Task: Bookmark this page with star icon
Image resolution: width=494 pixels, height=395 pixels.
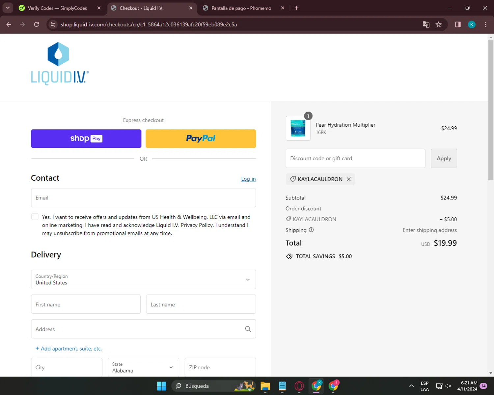Action: [x=439, y=24]
